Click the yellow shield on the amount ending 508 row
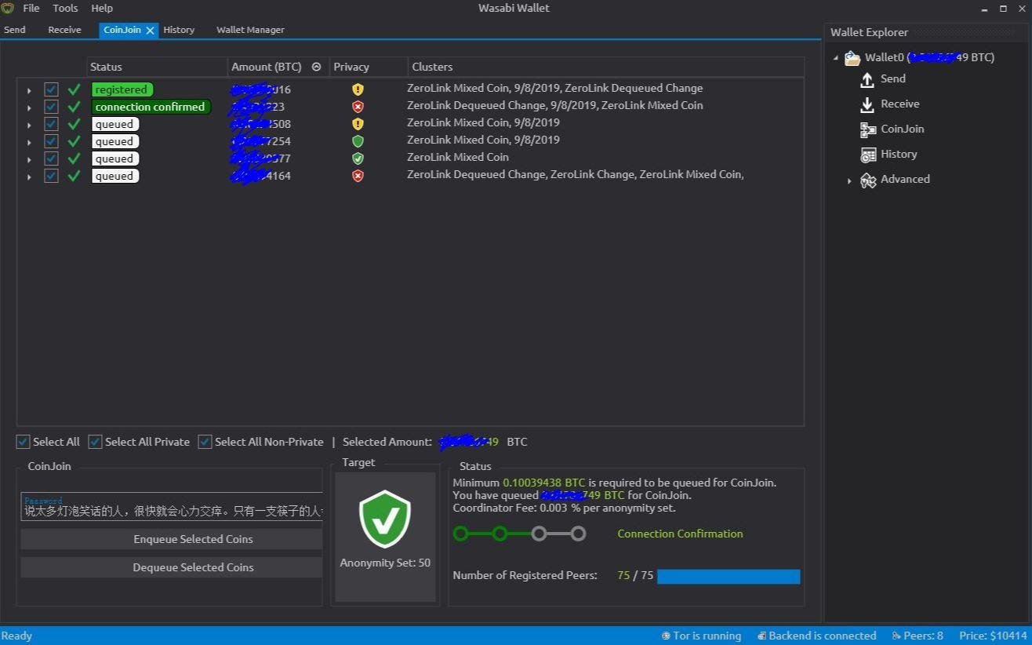The height and width of the screenshot is (645, 1032). [x=358, y=124]
